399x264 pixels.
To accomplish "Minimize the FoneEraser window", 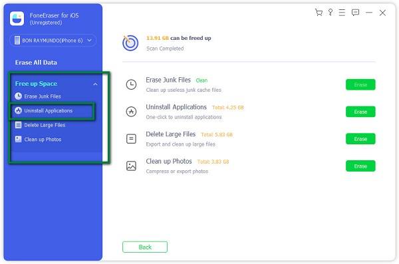I will (x=369, y=13).
